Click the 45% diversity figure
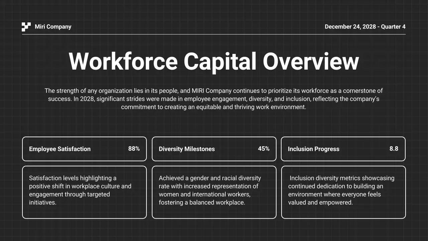This screenshot has height=241, width=428. 264,148
